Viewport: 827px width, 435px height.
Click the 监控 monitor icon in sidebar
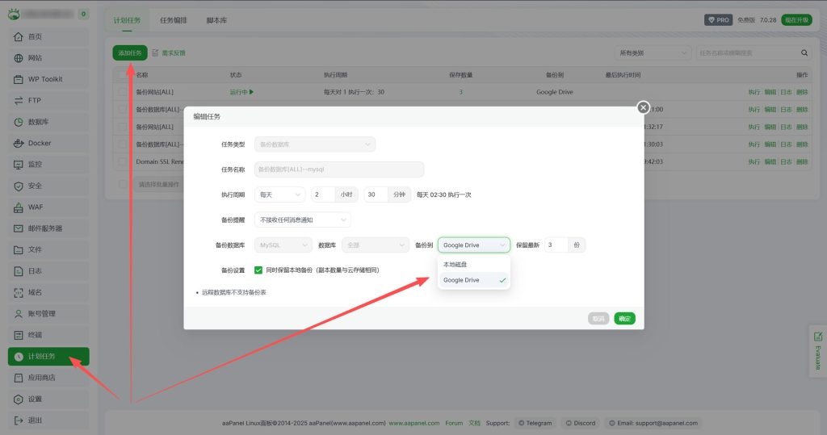point(19,164)
